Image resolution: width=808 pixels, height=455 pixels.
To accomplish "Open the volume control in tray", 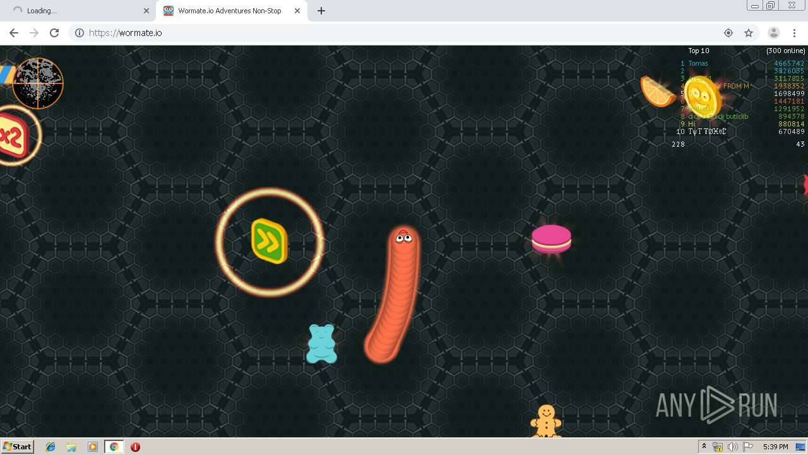I will click(x=732, y=447).
